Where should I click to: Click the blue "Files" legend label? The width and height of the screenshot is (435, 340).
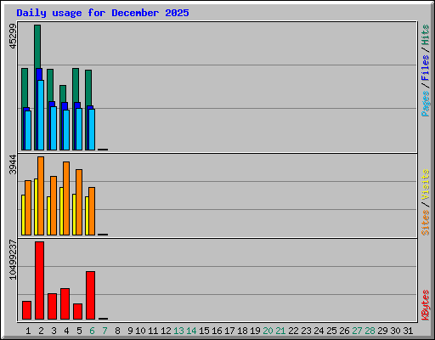point(426,67)
